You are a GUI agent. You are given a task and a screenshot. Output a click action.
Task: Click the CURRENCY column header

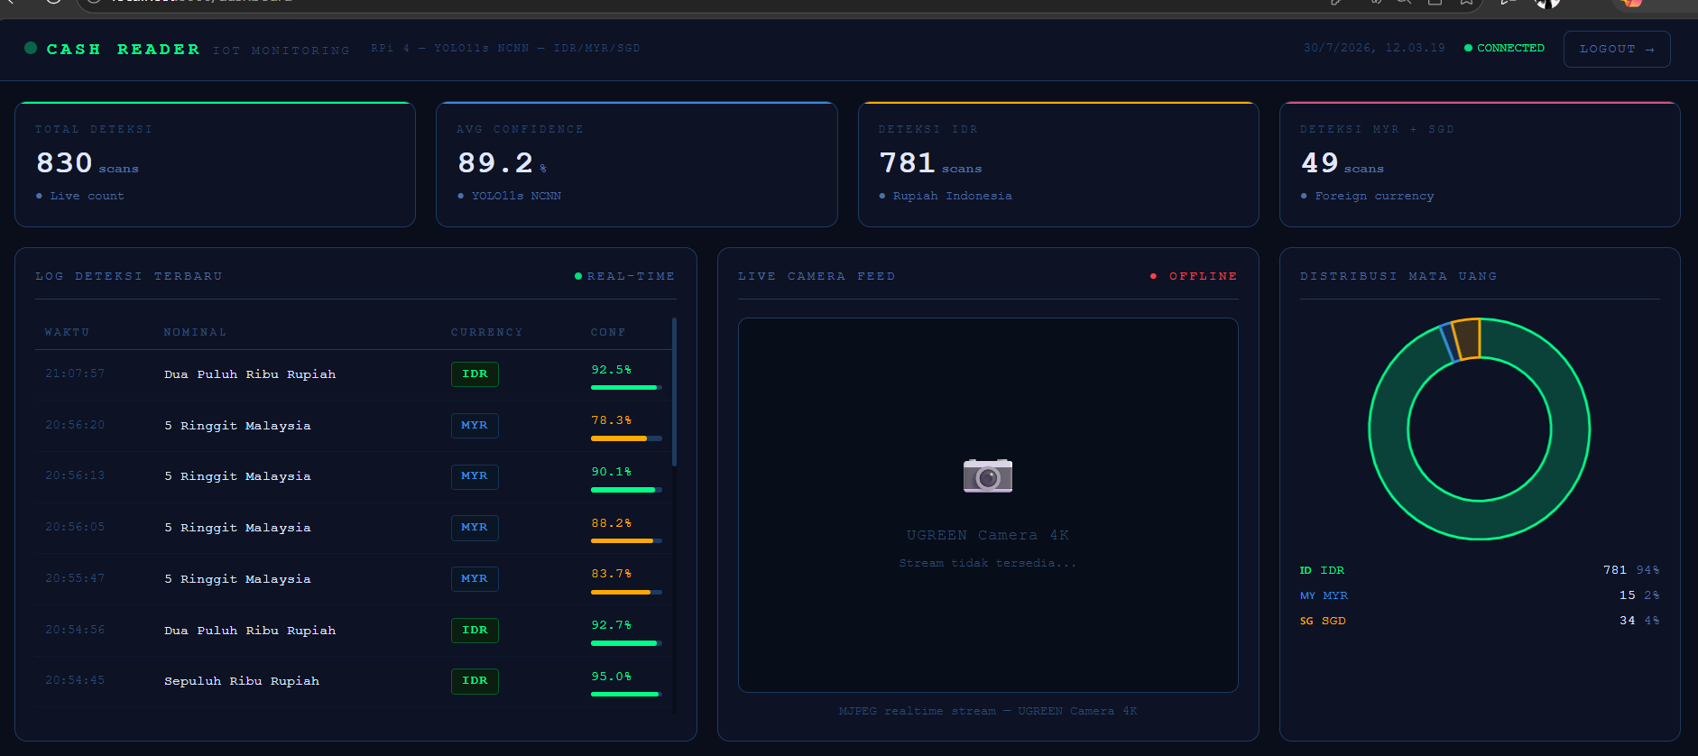coord(486,332)
